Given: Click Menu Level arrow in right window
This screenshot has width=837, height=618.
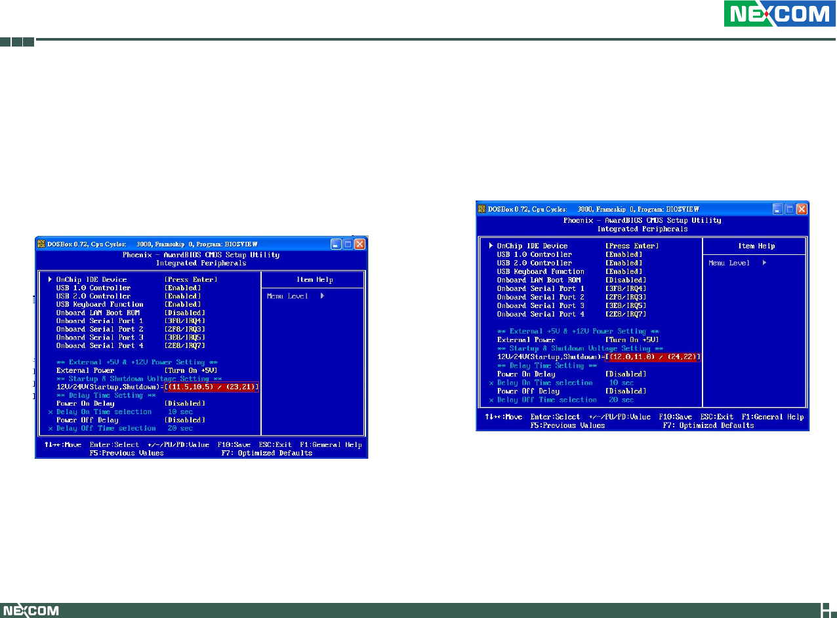Looking at the screenshot, I should tap(764, 263).
